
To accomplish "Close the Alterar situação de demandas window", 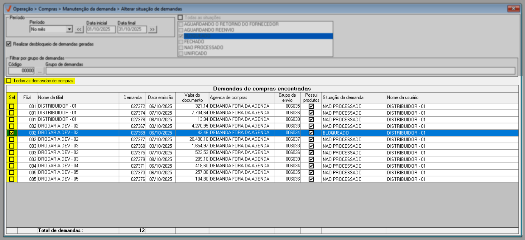I will pyautogui.click(x=513, y=8).
